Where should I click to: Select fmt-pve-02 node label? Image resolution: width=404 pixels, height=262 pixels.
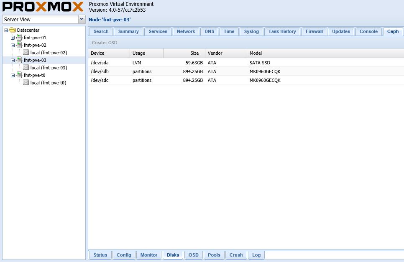point(35,45)
